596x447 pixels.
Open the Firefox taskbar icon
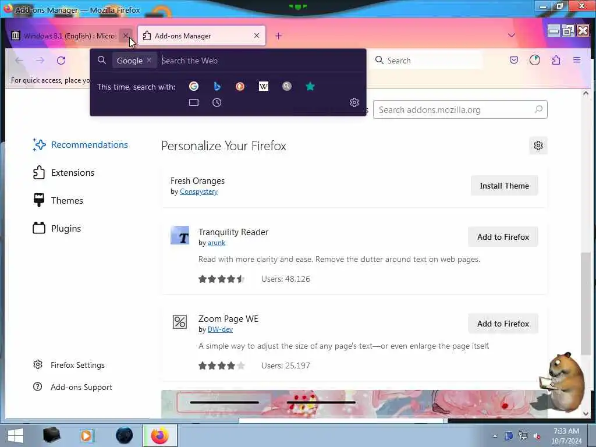160,435
